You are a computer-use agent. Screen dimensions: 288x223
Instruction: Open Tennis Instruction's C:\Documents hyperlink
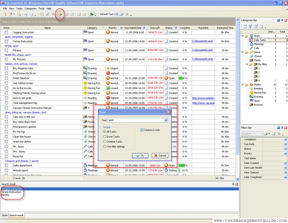[202, 41]
